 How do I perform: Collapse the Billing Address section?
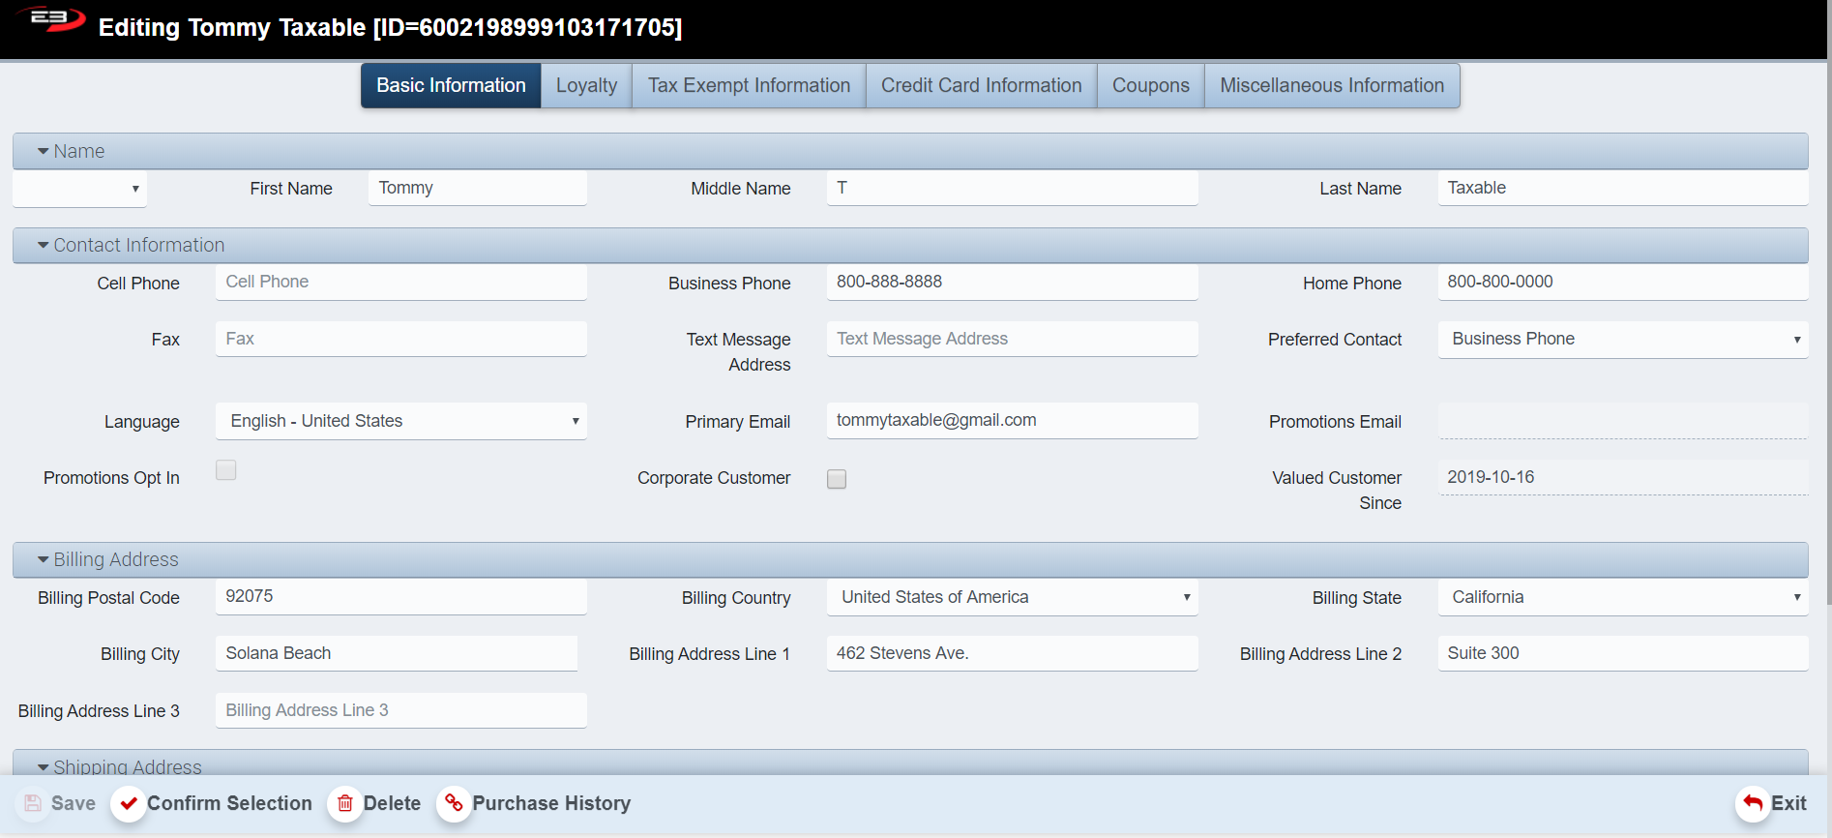point(44,560)
